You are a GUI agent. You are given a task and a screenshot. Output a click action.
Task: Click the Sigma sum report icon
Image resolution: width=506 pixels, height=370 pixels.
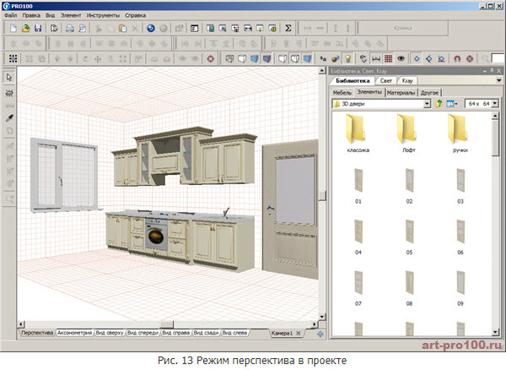click(288, 28)
